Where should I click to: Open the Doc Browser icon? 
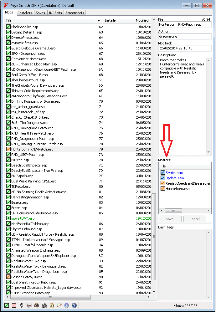pyautogui.click(x=52, y=305)
